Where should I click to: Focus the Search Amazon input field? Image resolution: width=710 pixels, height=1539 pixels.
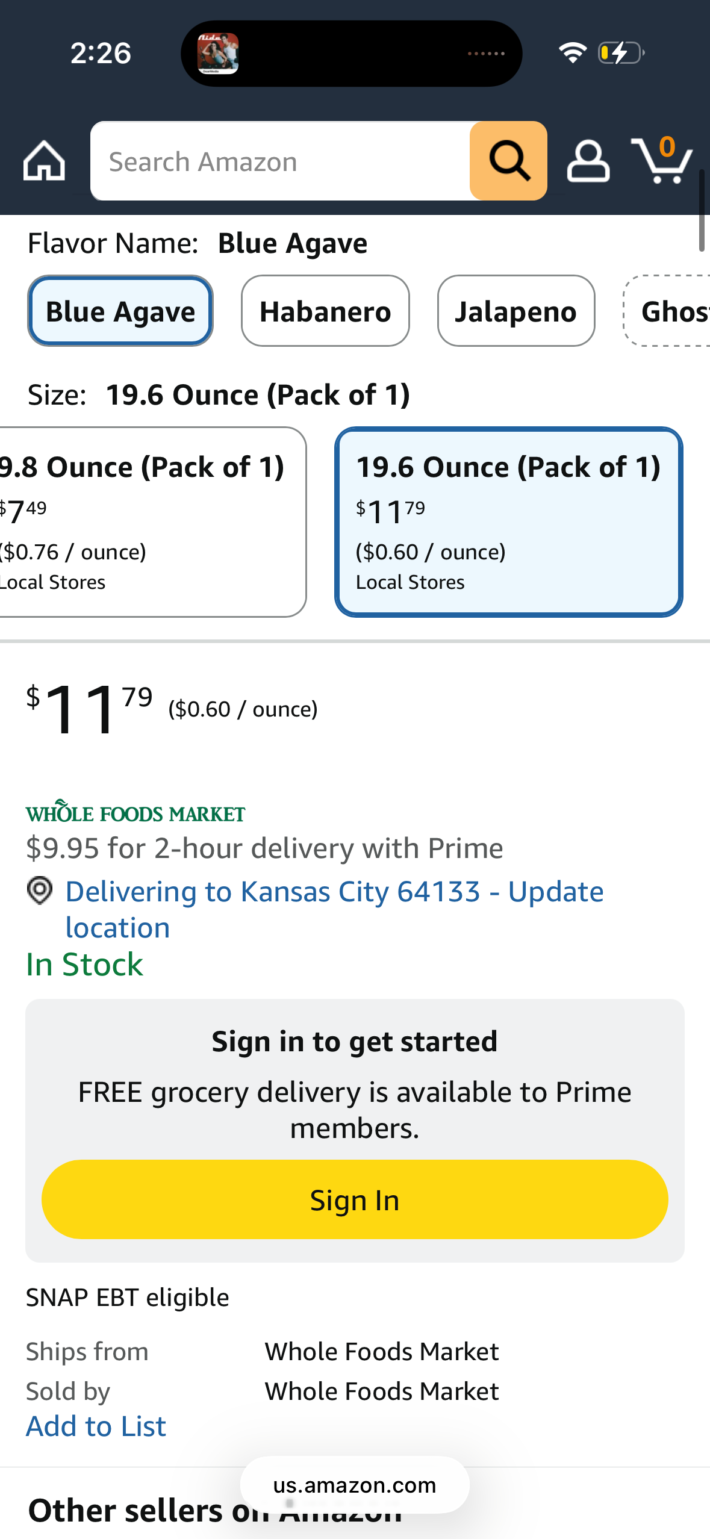click(x=280, y=161)
